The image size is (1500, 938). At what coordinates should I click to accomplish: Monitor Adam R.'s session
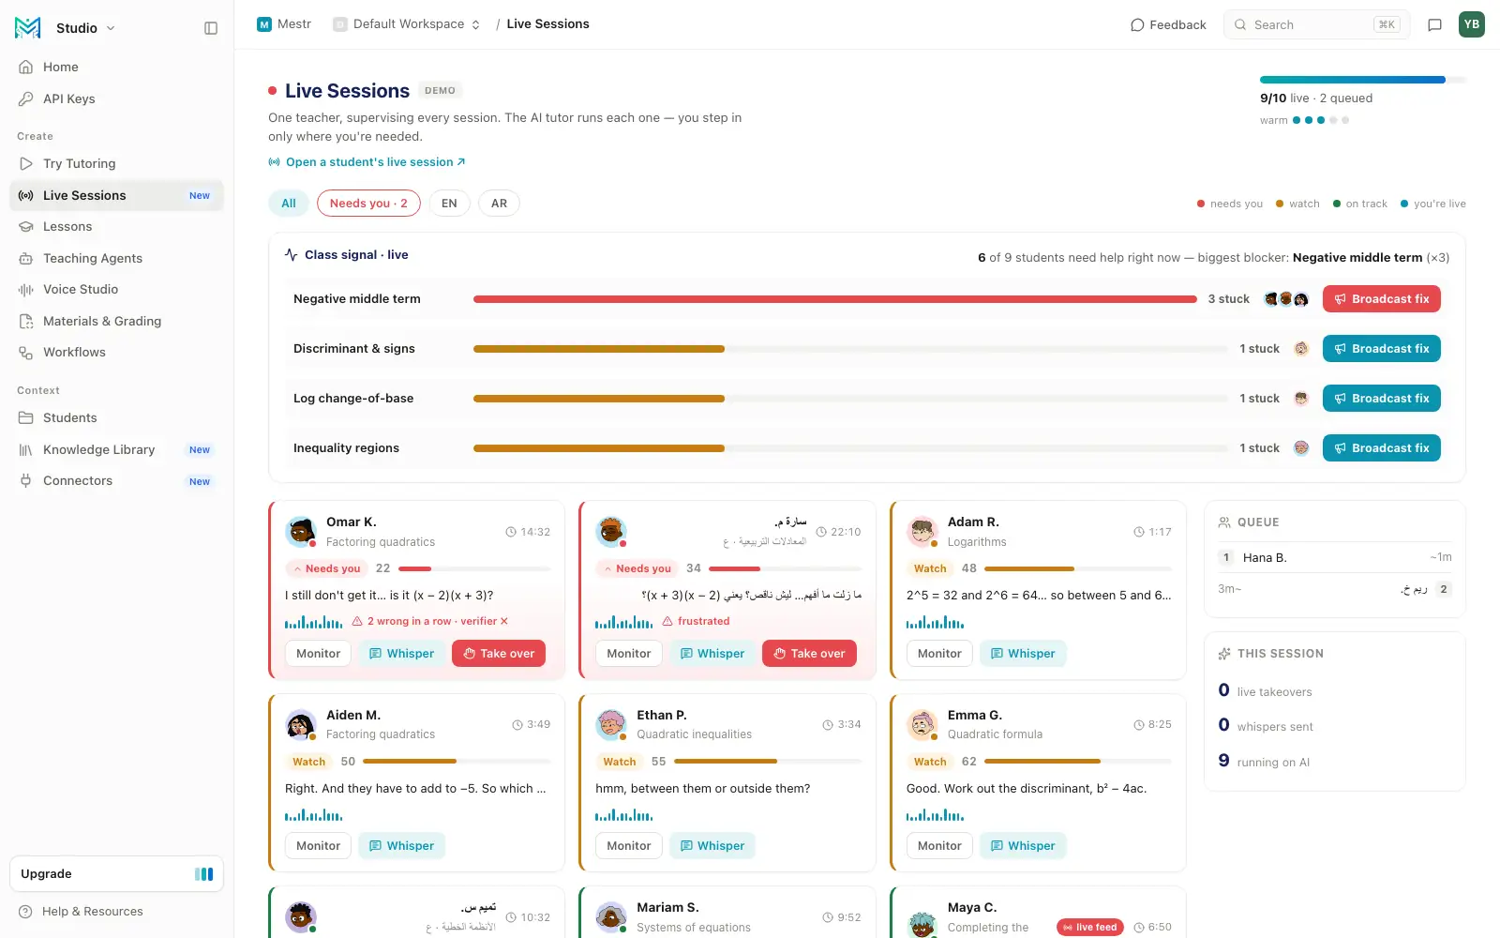pos(939,654)
